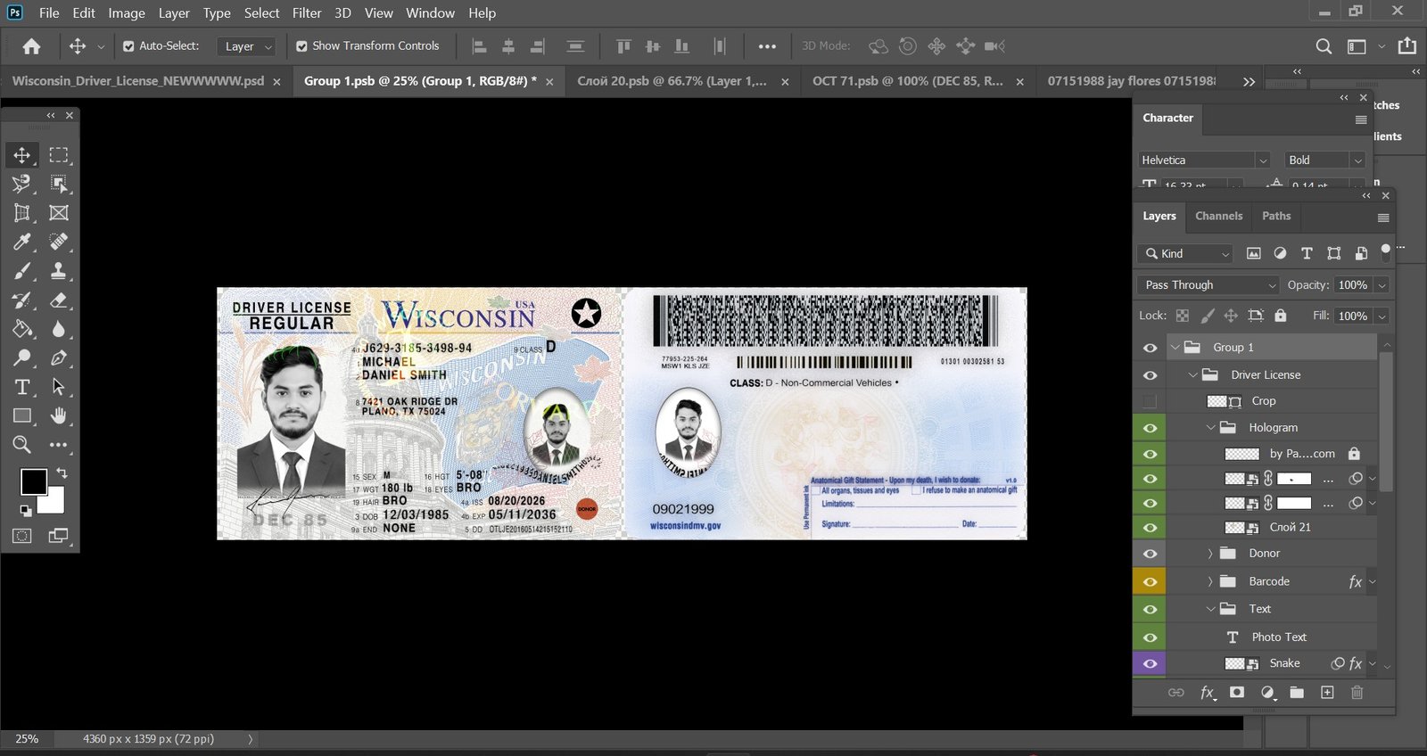The height and width of the screenshot is (756, 1427).
Task: Hide the Snake layer
Action: click(1150, 663)
